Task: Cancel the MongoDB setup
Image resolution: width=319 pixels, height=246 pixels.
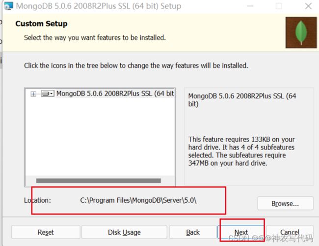Action: point(290,232)
